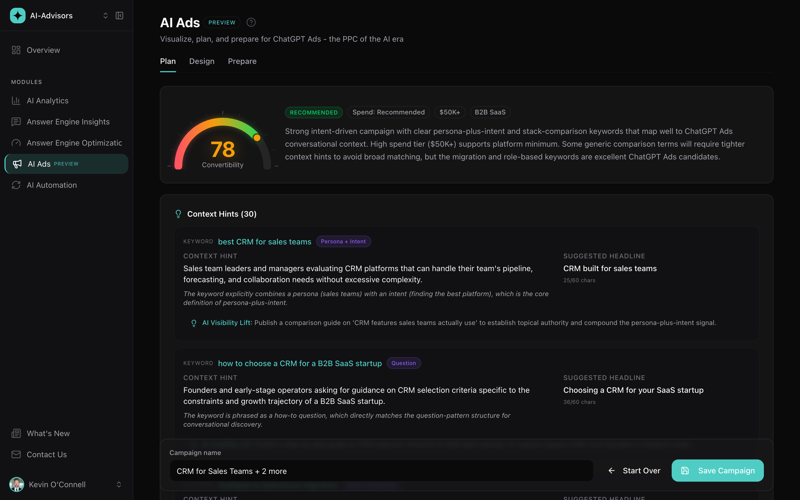Image resolution: width=800 pixels, height=500 pixels.
Task: Click the convertibility gauge orange marker
Action: 257,137
